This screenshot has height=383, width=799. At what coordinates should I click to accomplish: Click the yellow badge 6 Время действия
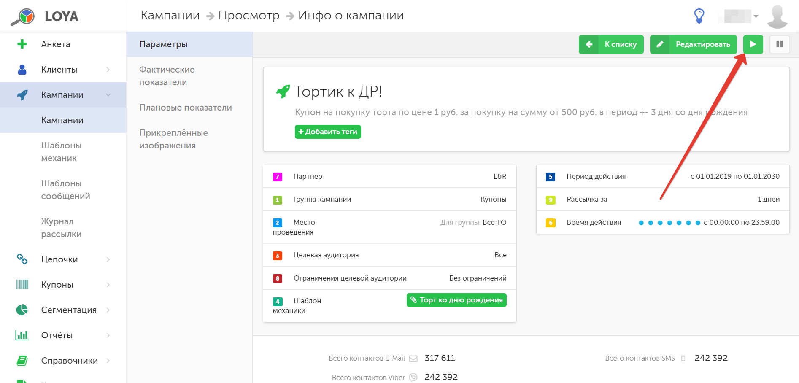click(x=551, y=223)
